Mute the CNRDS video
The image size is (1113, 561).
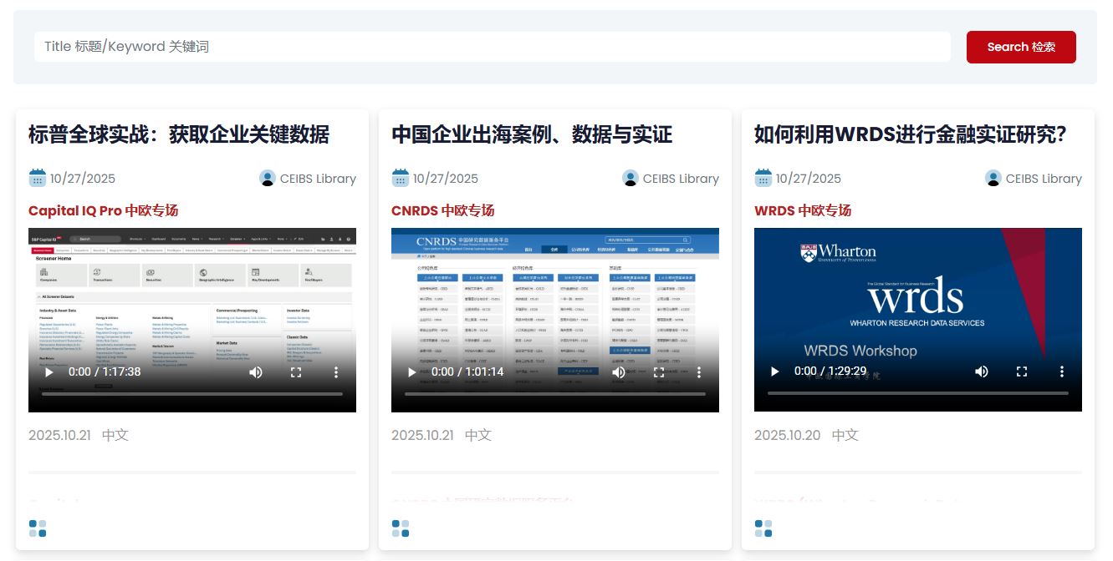coord(619,372)
